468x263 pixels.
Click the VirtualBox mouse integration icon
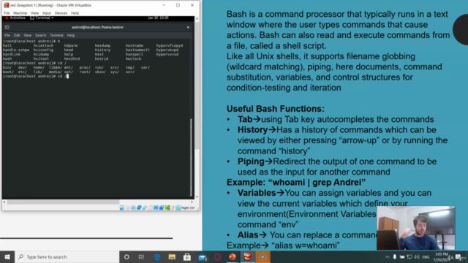click(173, 207)
